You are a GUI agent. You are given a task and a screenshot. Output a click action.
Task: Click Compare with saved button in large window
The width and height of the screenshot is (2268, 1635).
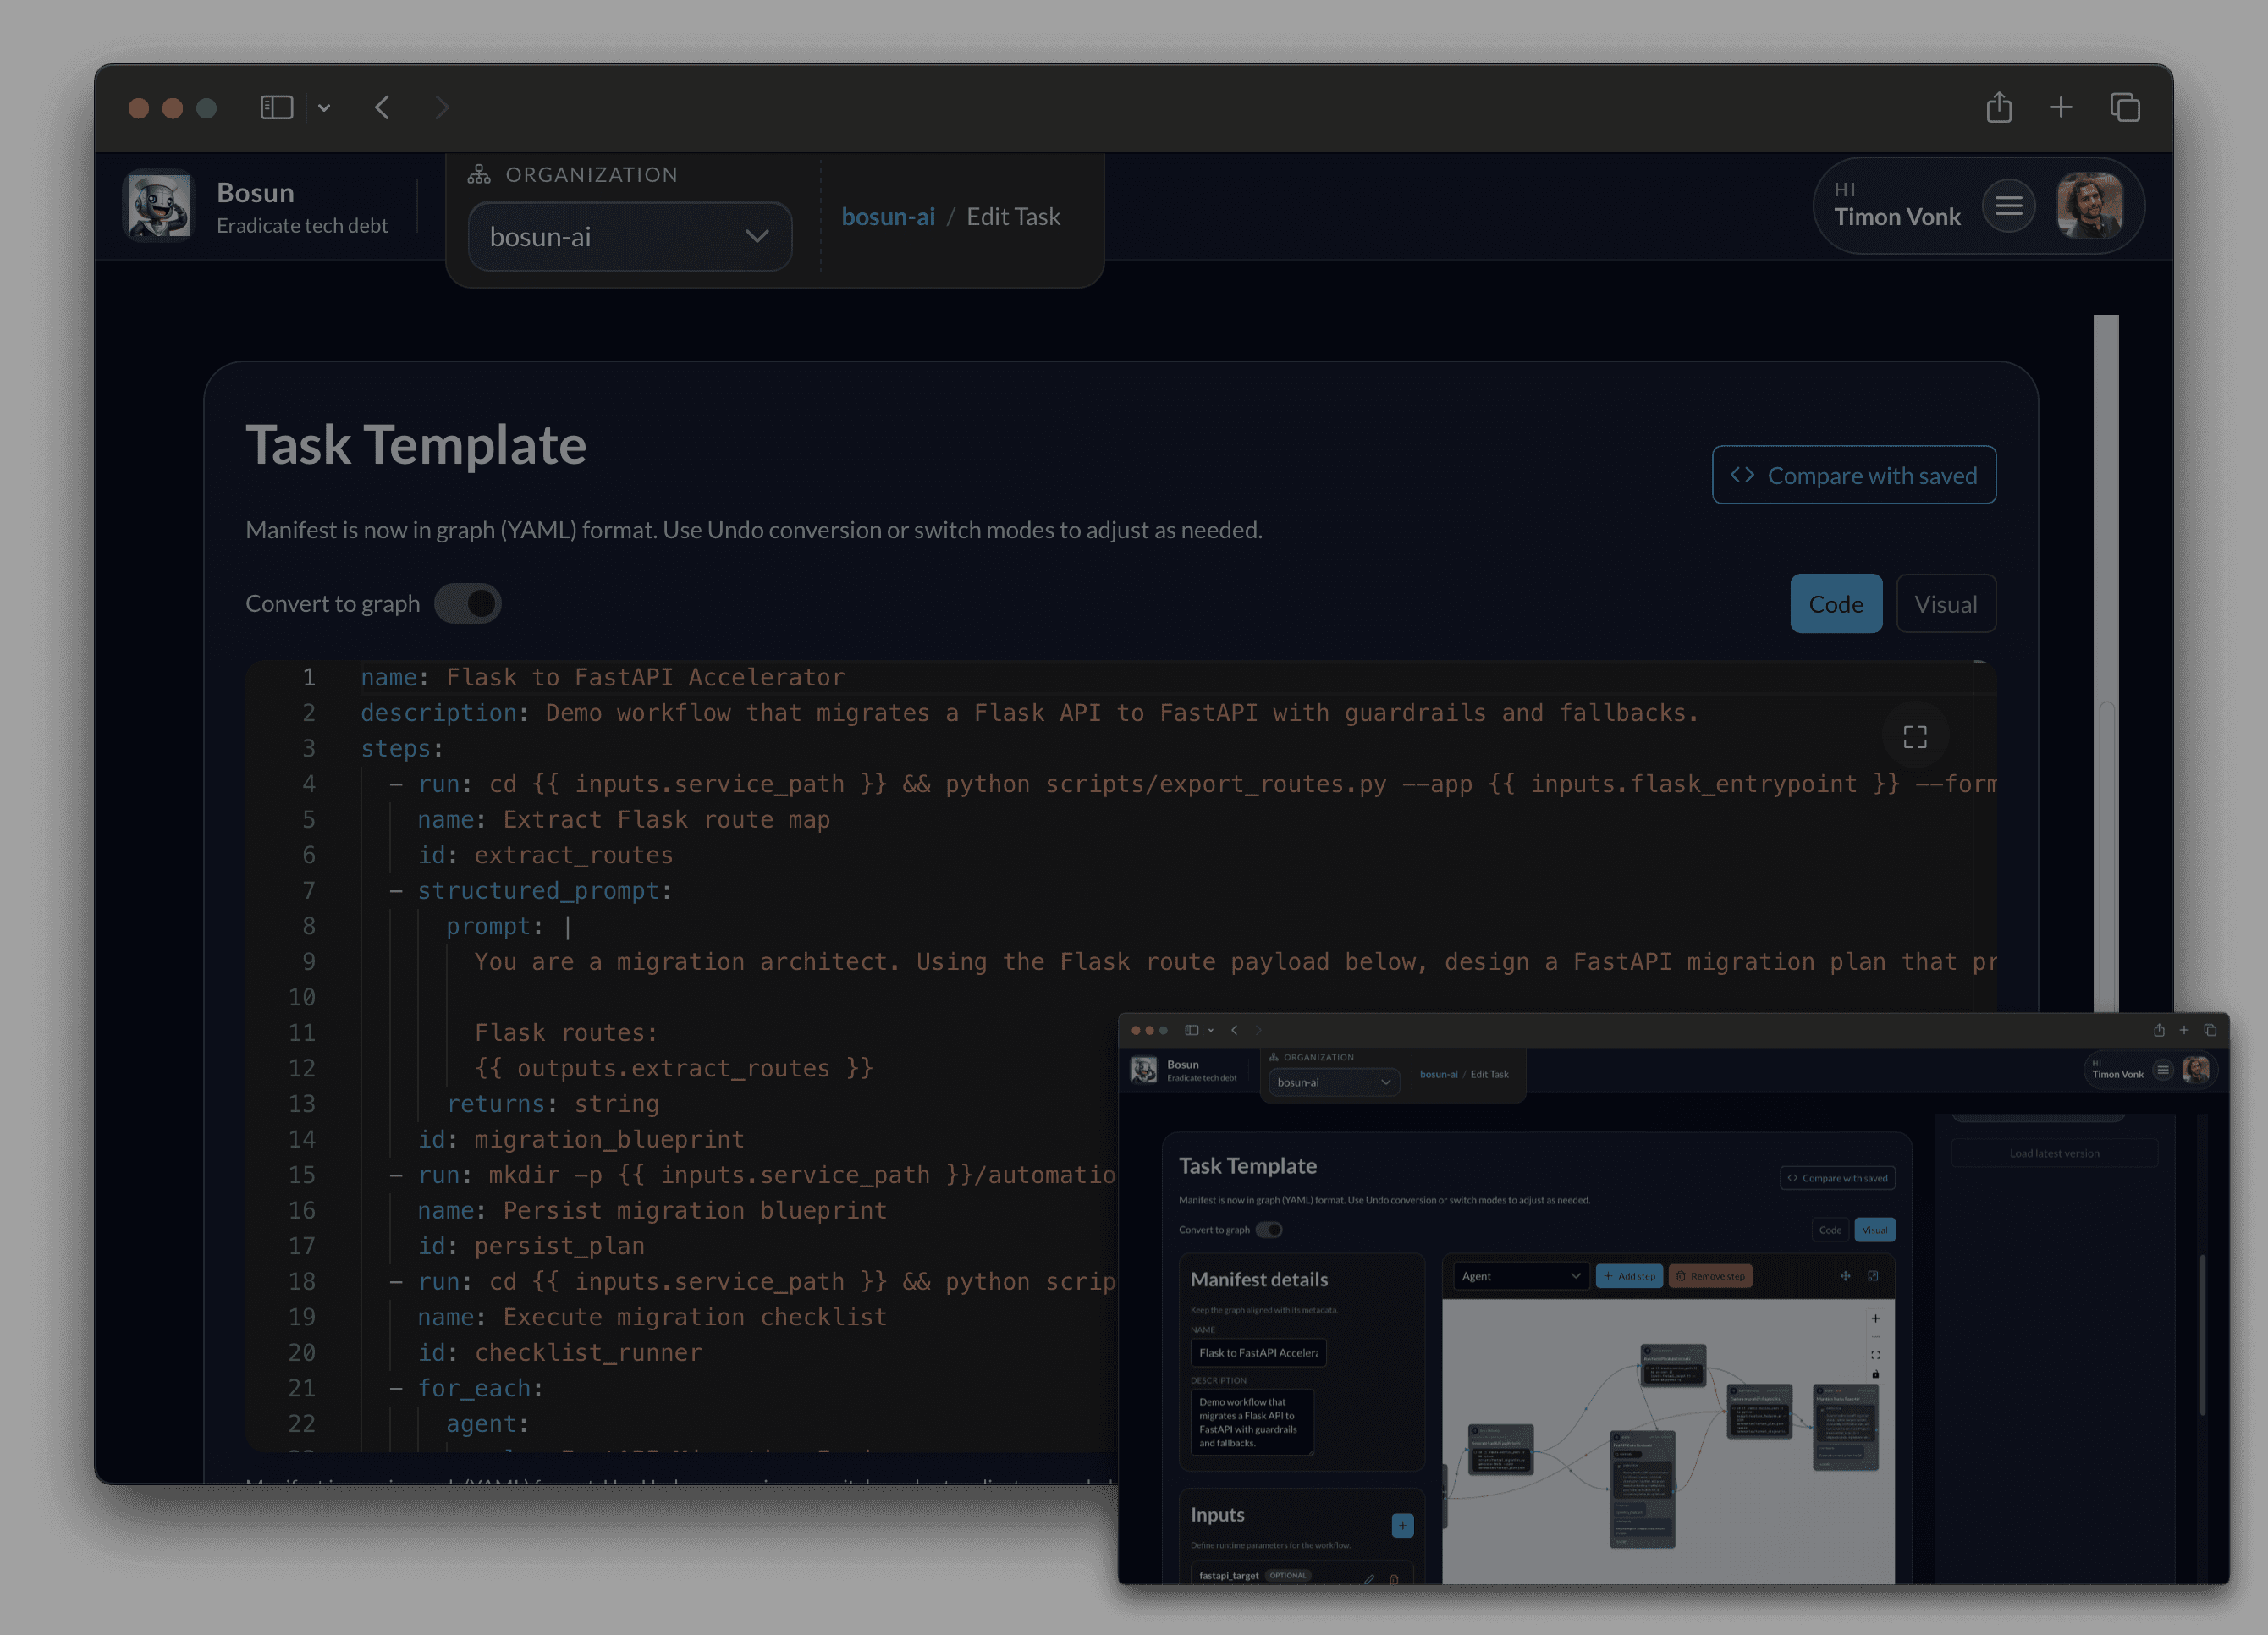[x=1853, y=475]
